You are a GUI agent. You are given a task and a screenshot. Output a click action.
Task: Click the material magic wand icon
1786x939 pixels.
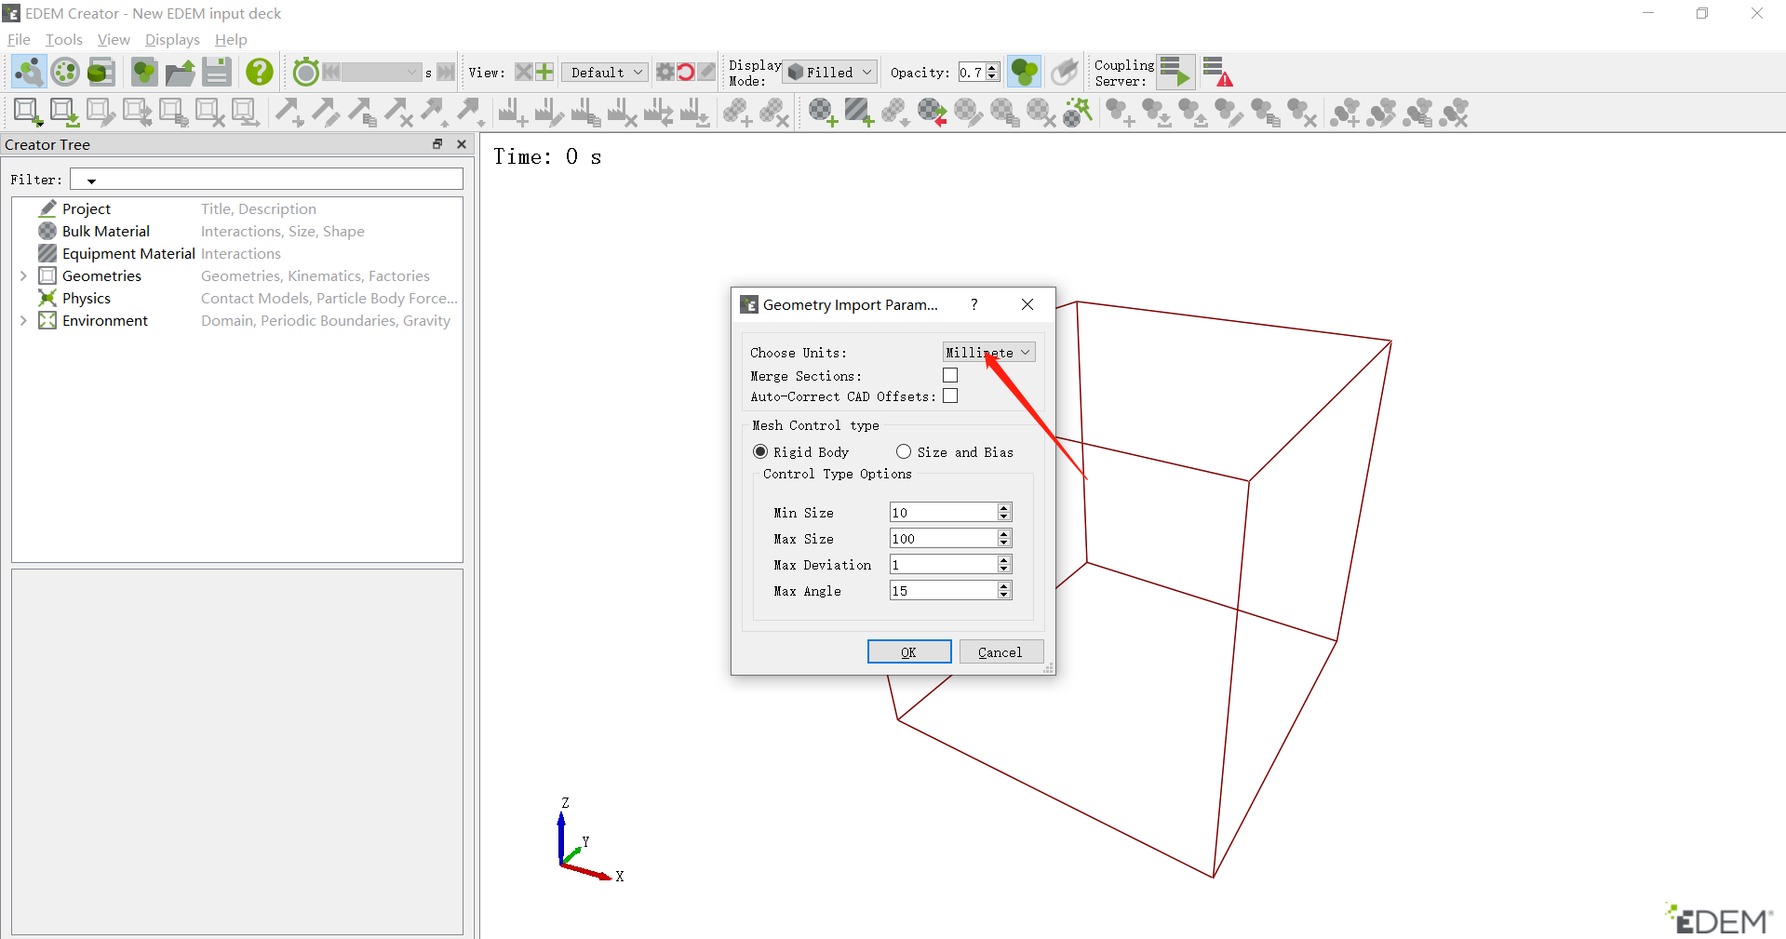coord(1078,113)
